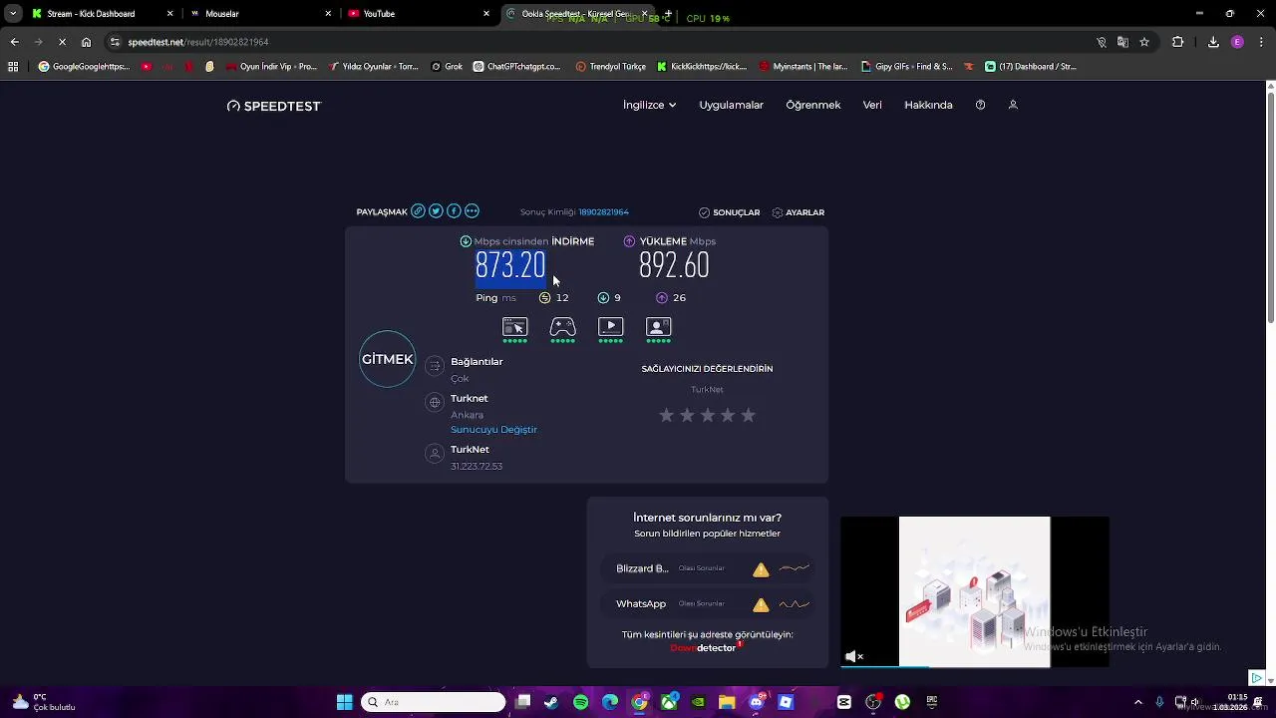Click the web browsing performance icon
This screenshot has width=1276, height=718.
[x=514, y=327]
